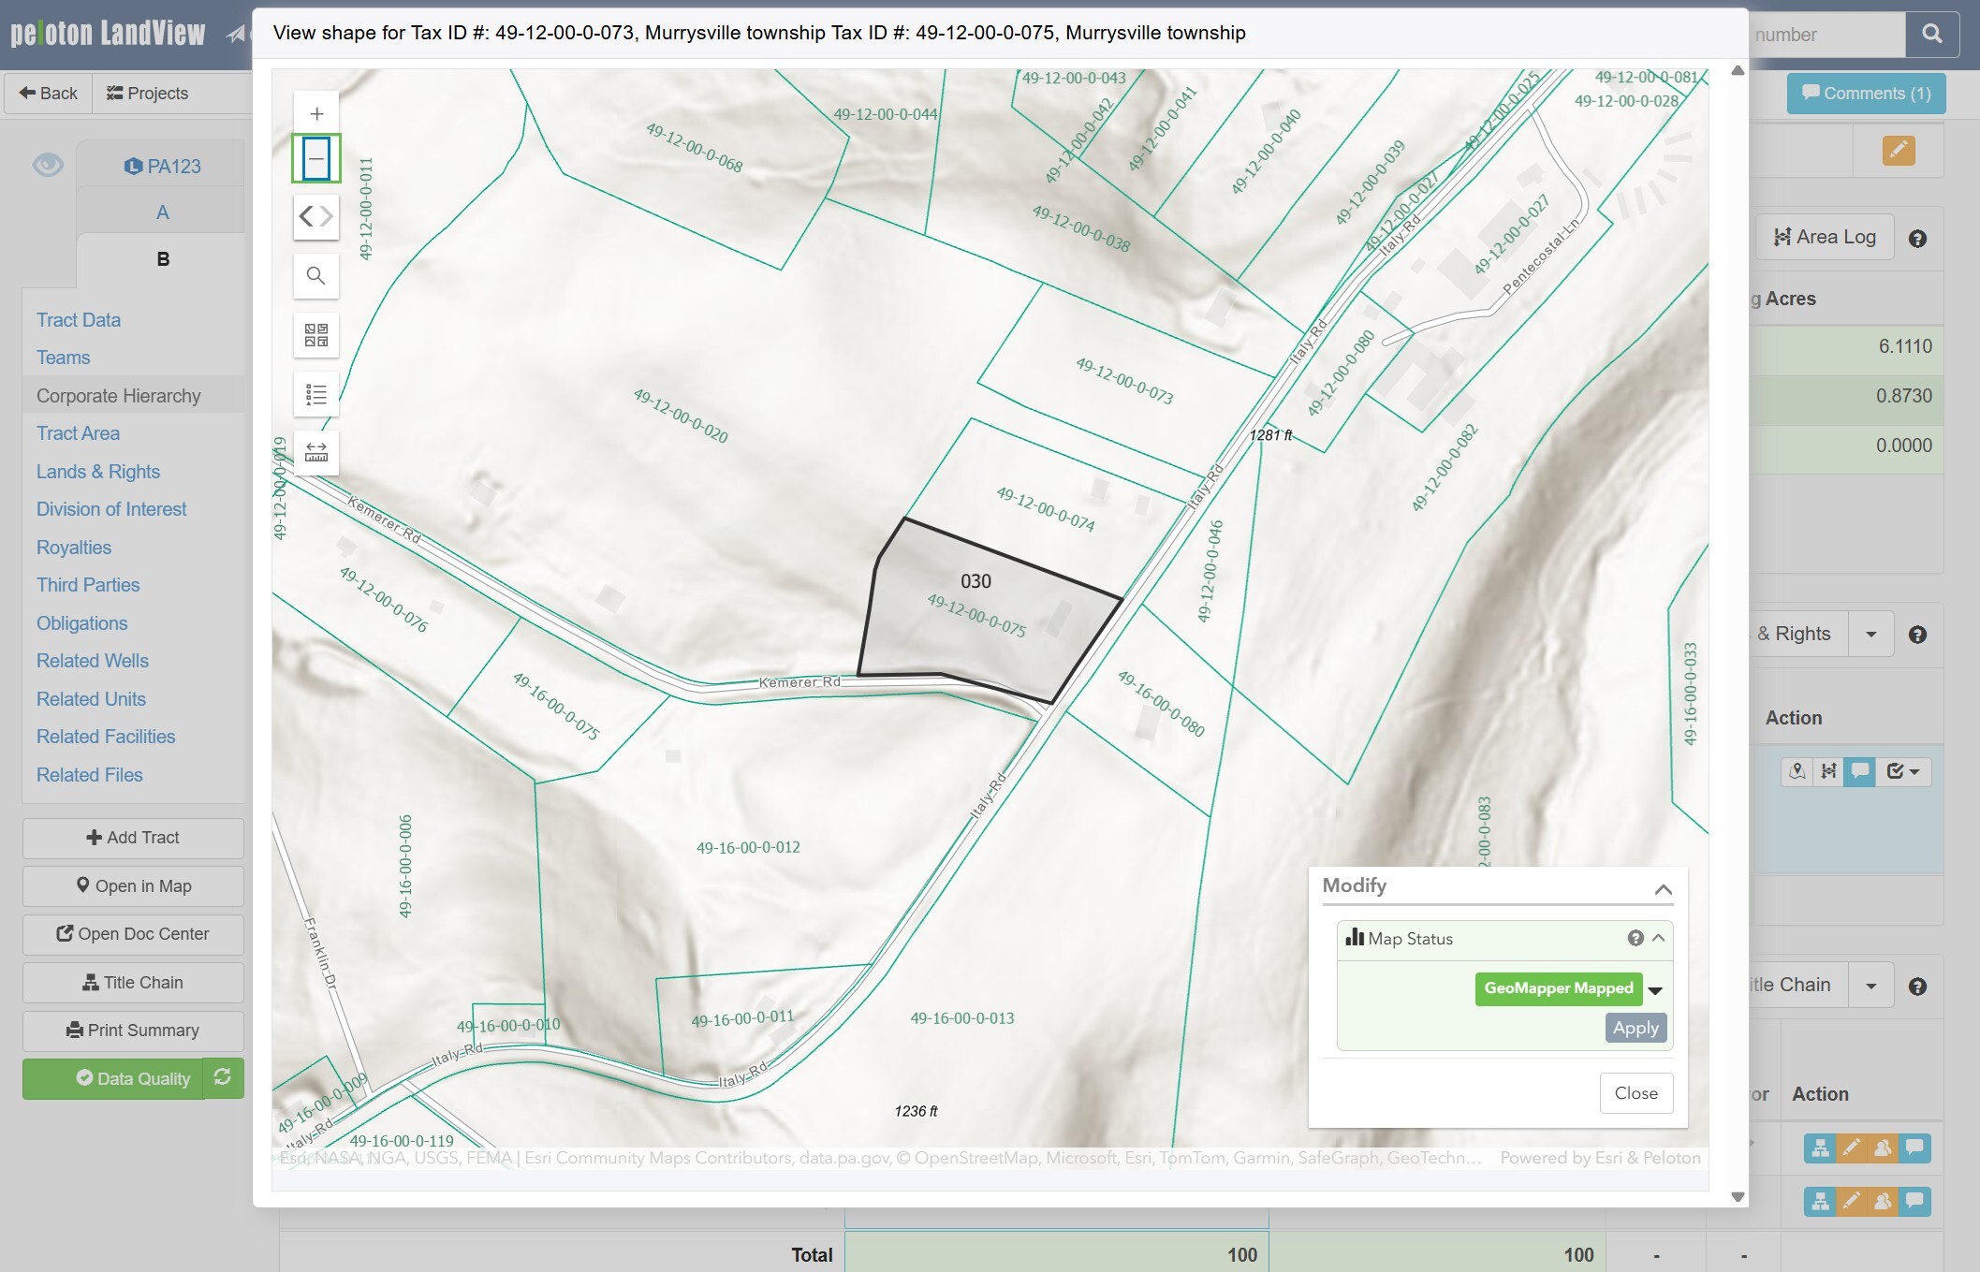Collapse the Modify panel
Image resolution: width=1980 pixels, height=1272 pixels.
coord(1664,889)
